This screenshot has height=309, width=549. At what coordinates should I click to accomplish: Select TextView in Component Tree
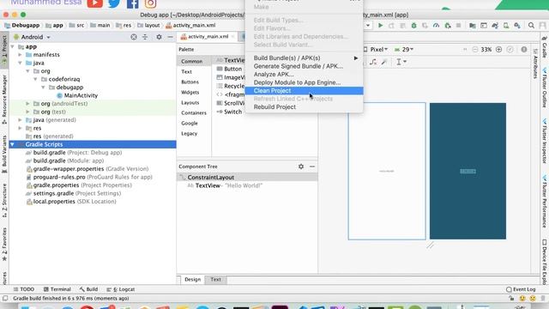click(x=225, y=185)
